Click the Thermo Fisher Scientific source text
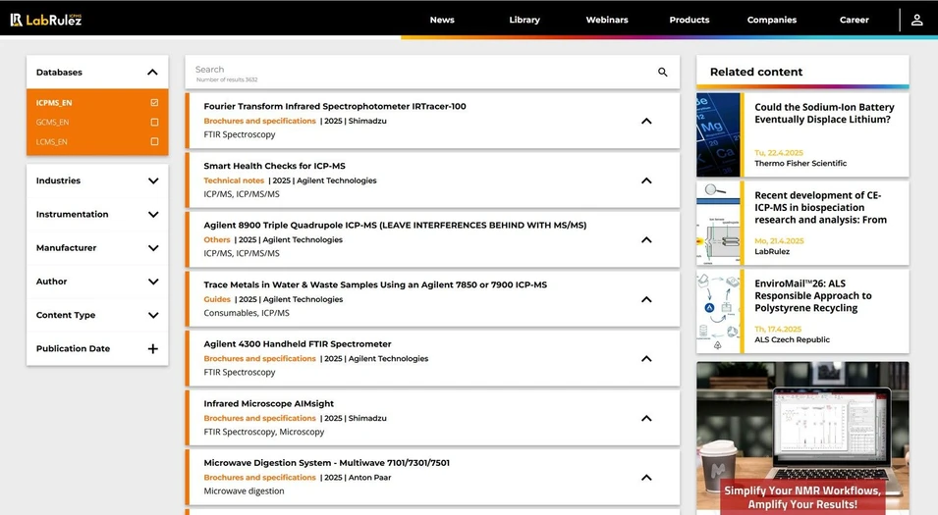This screenshot has height=515, width=938. click(800, 163)
